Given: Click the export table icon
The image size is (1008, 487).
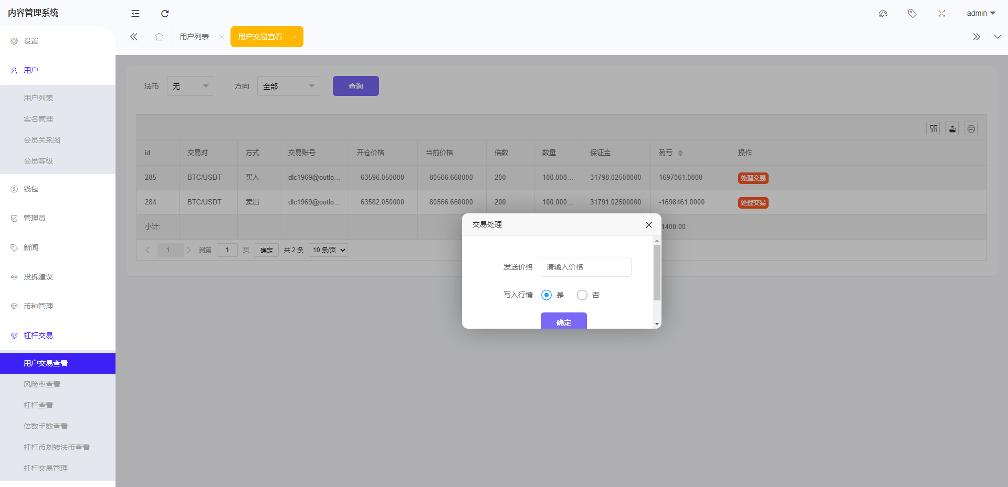Looking at the screenshot, I should (952, 129).
